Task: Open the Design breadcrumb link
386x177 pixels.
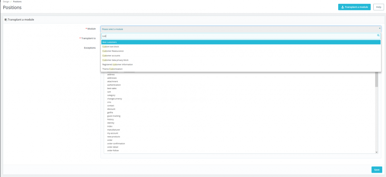Action: [x=6, y=2]
